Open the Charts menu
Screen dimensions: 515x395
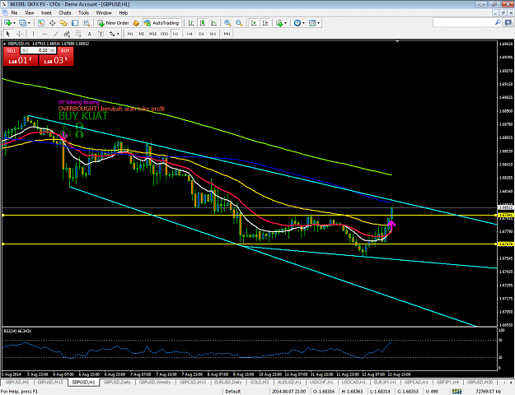[65, 13]
